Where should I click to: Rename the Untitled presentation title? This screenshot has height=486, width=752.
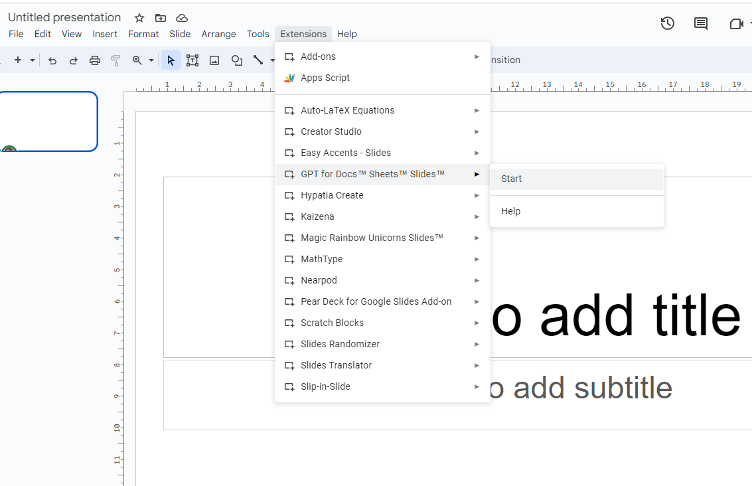pos(64,18)
